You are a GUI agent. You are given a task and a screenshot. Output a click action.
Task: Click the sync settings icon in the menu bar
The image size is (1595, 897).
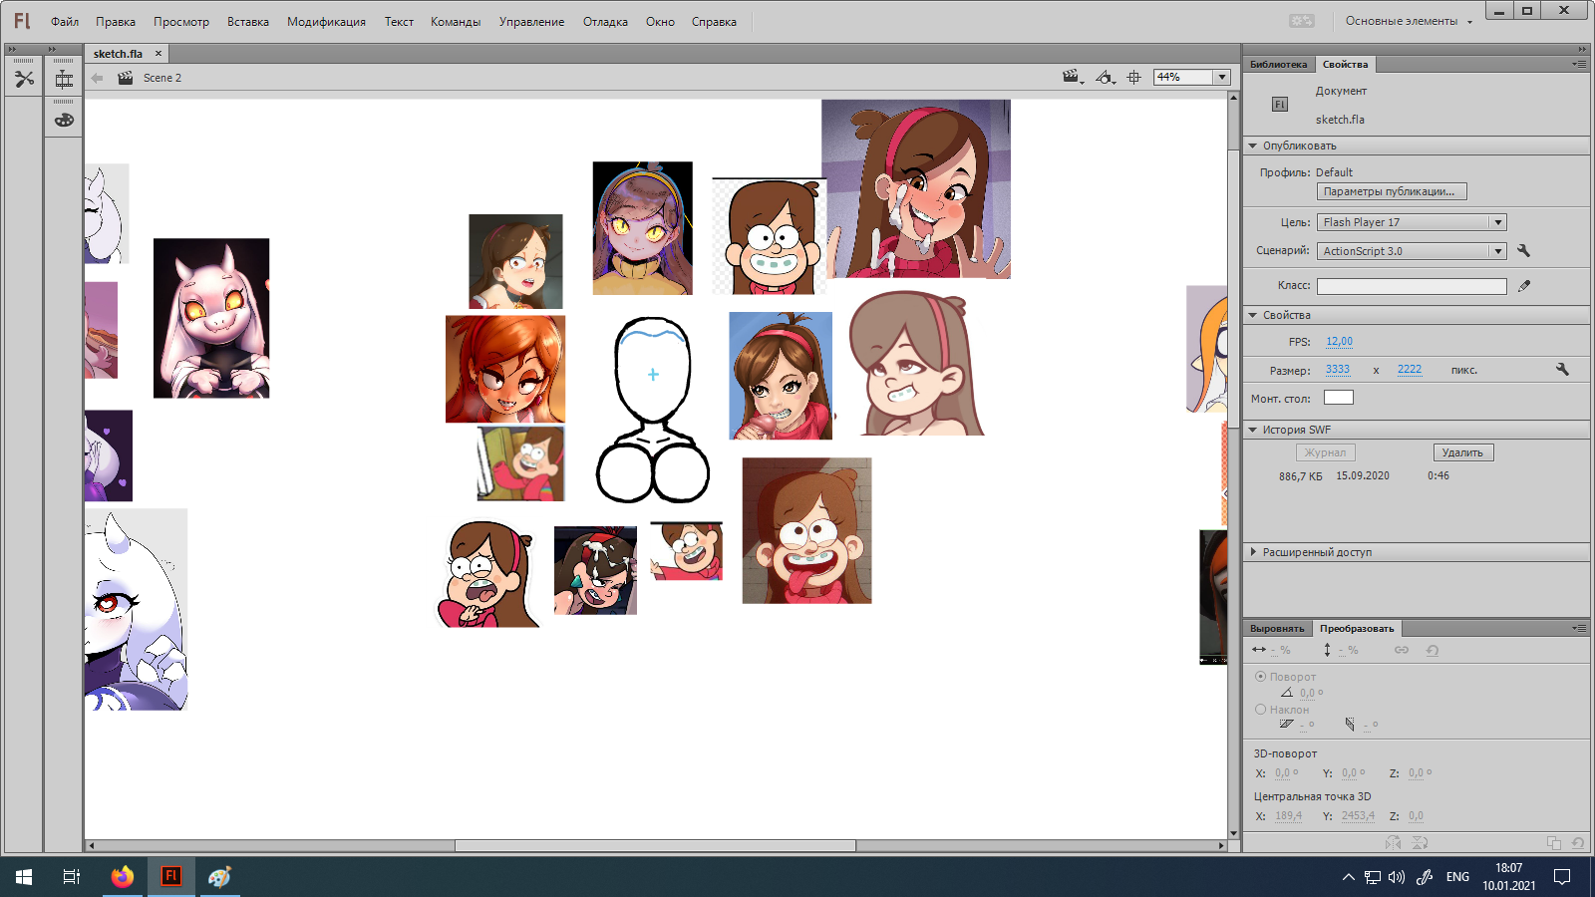pos(1302,21)
